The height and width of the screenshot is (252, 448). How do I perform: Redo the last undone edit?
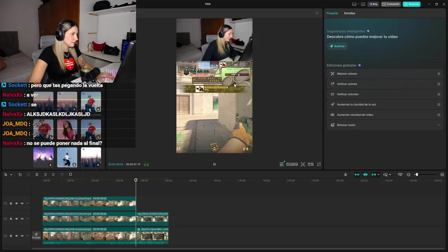point(28,174)
